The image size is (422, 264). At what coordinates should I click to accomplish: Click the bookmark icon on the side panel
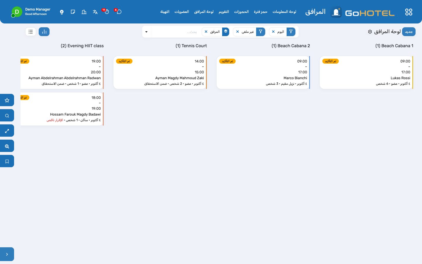click(7, 161)
